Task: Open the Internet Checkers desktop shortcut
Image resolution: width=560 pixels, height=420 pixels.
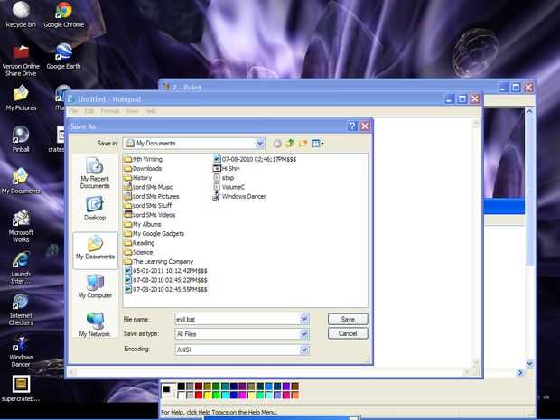Action: (x=21, y=309)
